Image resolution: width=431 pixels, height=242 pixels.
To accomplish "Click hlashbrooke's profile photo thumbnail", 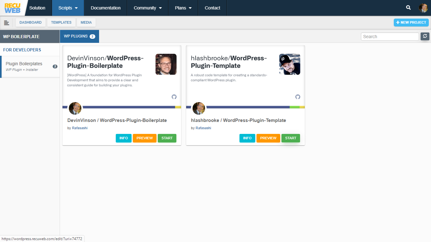I will [290, 64].
